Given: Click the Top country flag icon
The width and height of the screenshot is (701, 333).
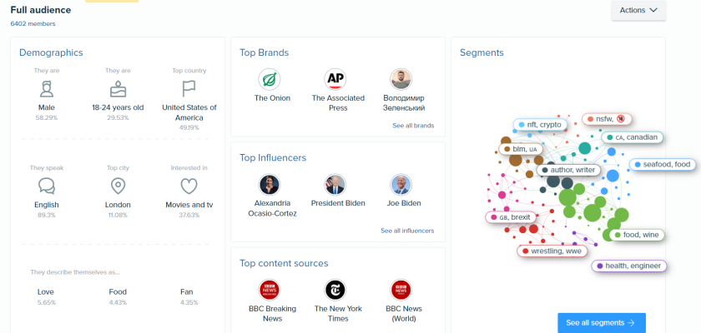Looking at the screenshot, I should pyautogui.click(x=189, y=89).
